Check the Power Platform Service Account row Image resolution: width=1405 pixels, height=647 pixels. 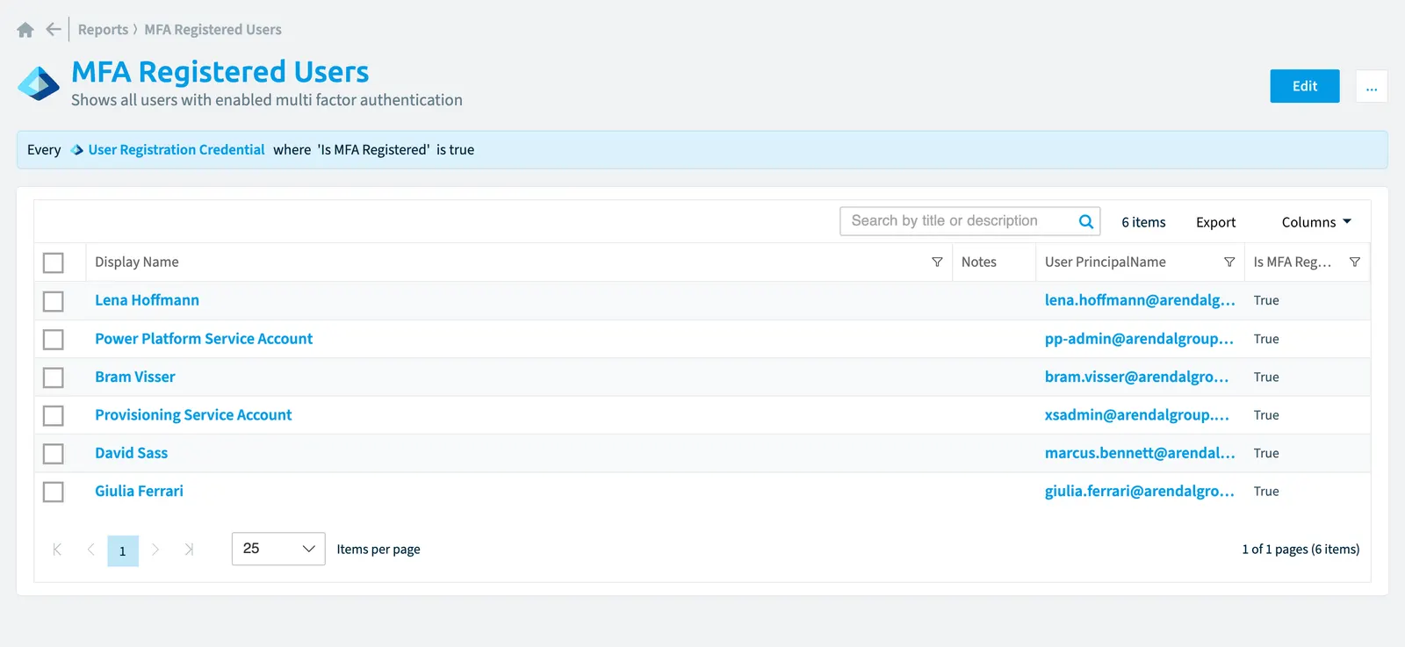54,339
